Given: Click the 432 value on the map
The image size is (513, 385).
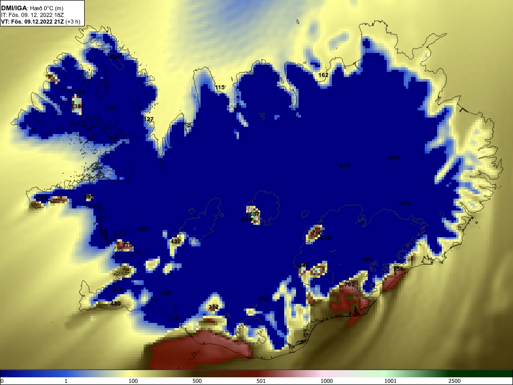Looking at the screenshot, I should click(175, 241).
